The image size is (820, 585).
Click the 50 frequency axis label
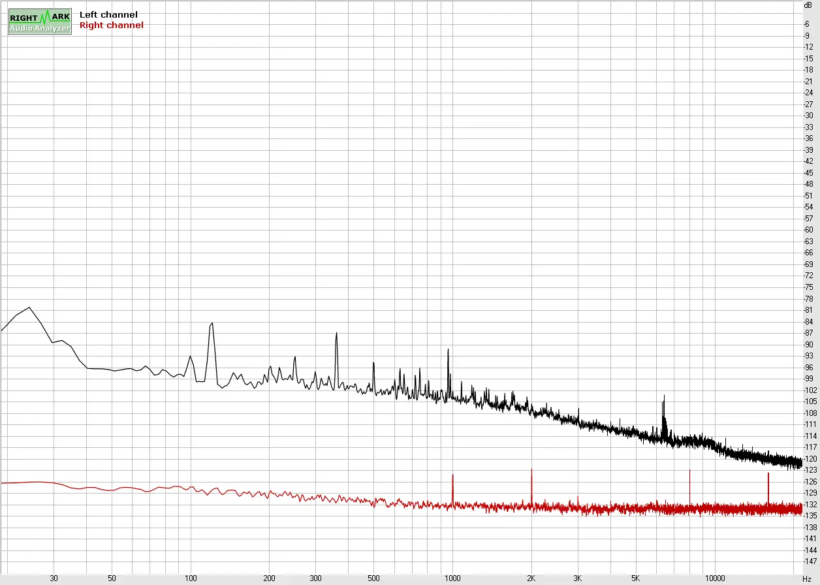112,578
